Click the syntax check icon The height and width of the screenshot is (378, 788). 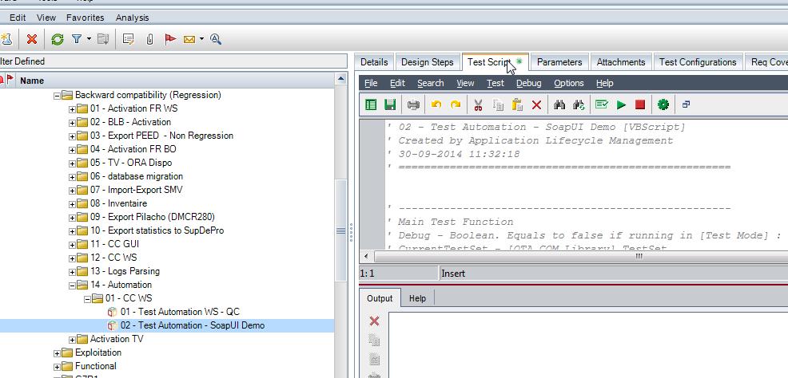(602, 104)
